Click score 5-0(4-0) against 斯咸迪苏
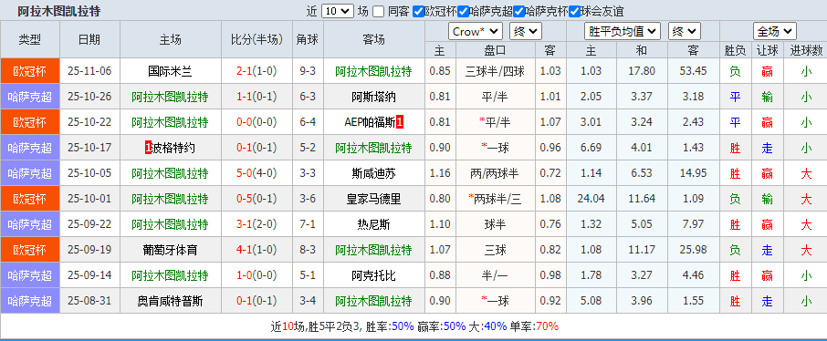This screenshot has height=341, width=827. [256, 173]
